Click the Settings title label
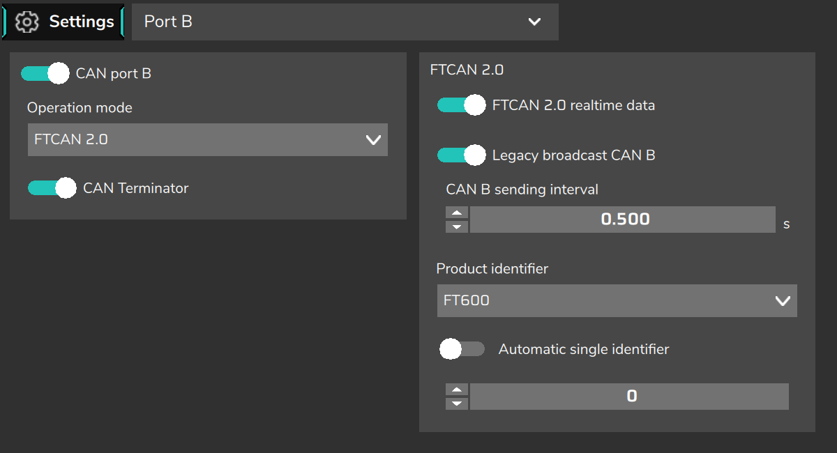 click(82, 22)
